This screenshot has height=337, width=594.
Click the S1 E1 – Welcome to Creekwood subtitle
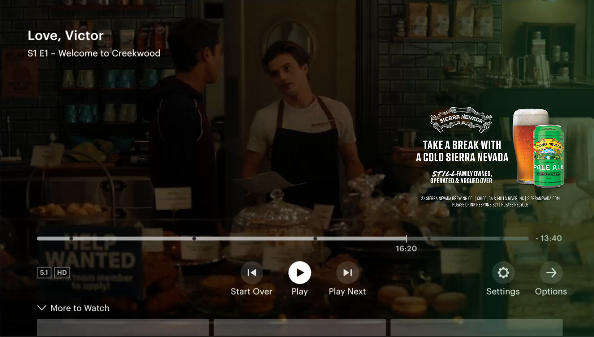click(x=94, y=53)
